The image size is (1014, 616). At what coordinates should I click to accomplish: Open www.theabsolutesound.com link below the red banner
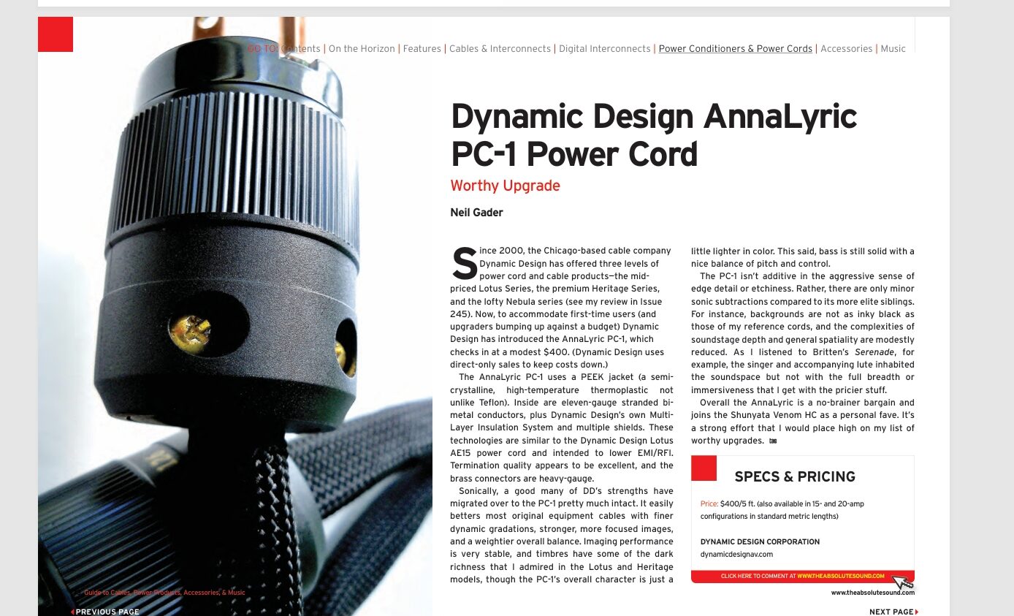point(872,593)
